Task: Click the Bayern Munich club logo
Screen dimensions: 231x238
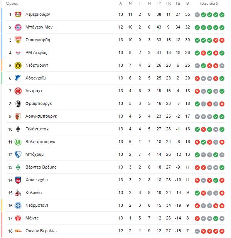Action: coord(18,27)
